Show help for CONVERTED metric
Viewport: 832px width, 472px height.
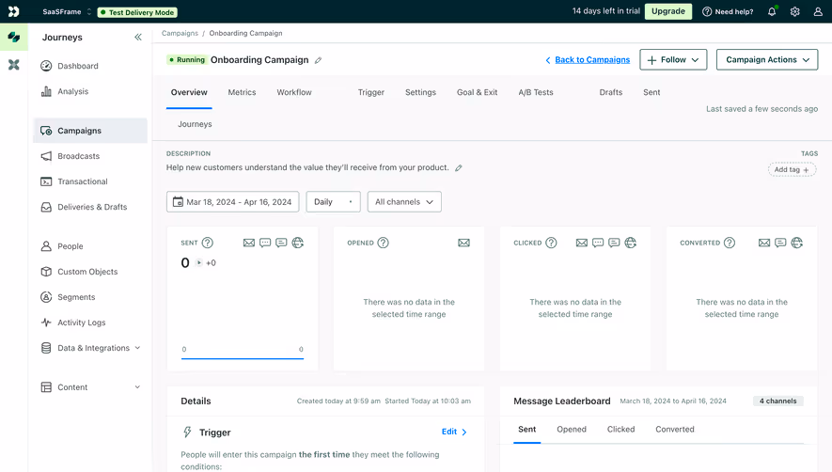point(730,243)
